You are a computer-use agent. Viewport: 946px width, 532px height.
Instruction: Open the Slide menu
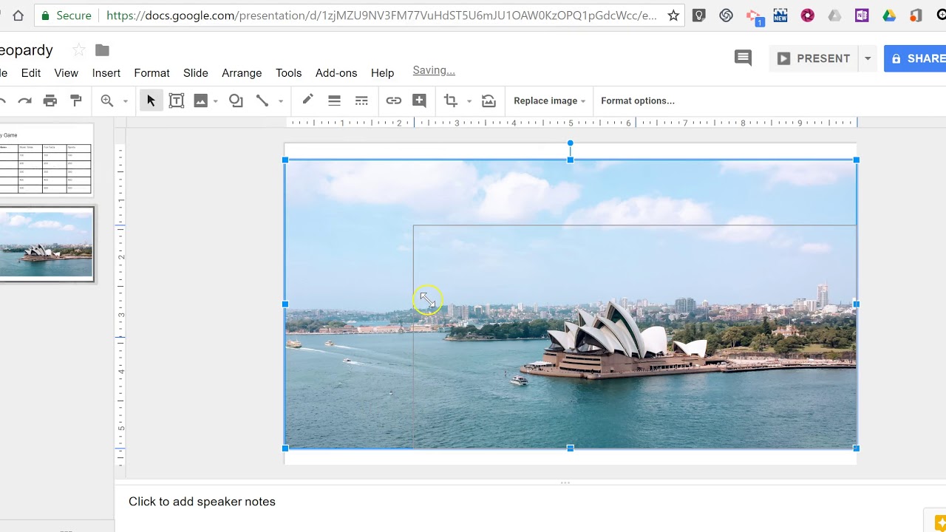195,73
